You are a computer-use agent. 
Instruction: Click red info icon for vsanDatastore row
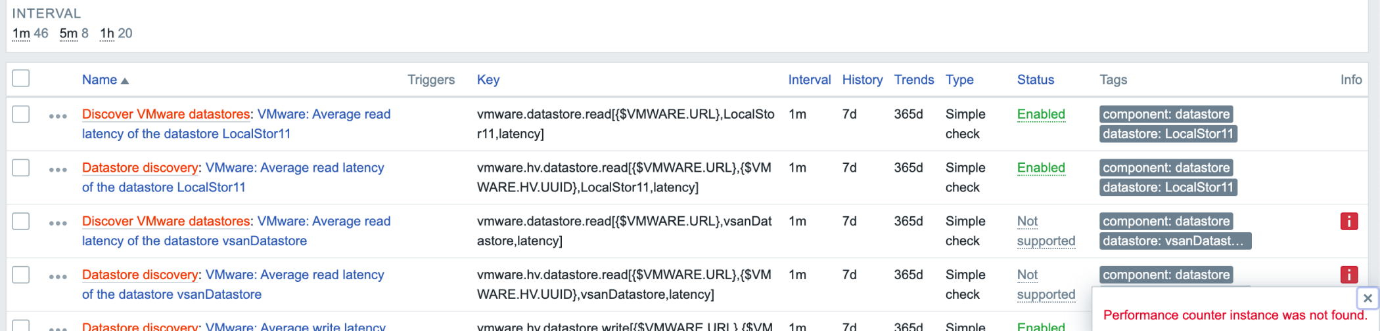point(1348,222)
